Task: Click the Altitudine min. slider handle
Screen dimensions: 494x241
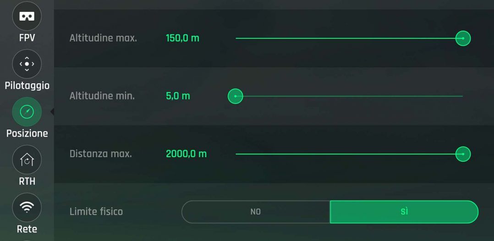Action: coord(235,96)
